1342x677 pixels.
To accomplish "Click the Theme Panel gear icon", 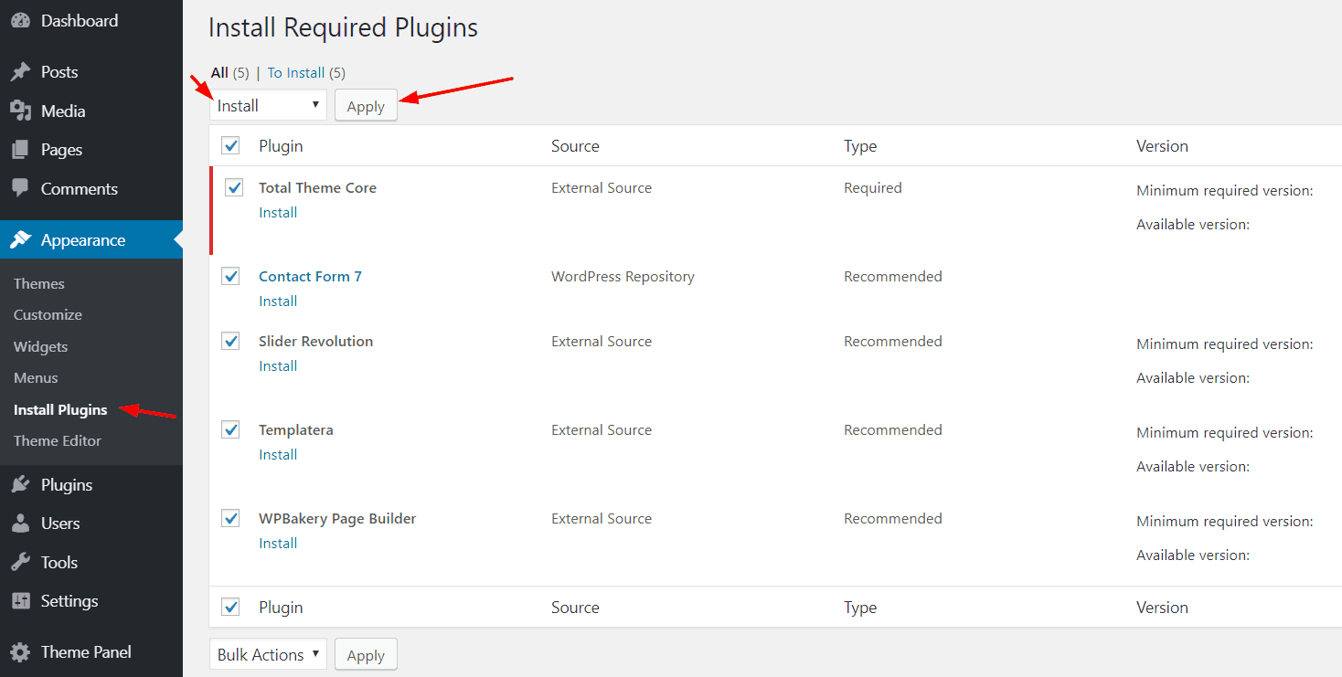I will (x=20, y=652).
